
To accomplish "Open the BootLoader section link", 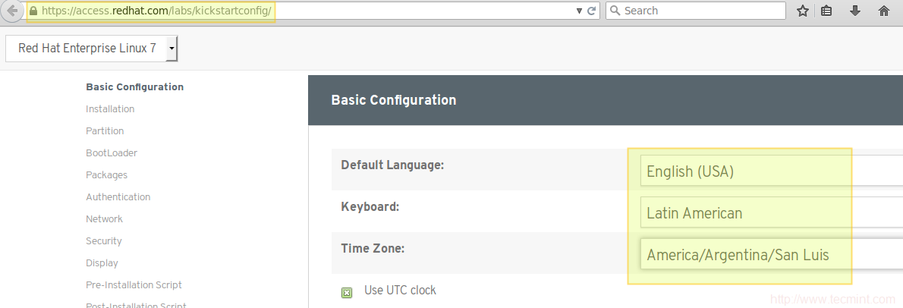I will click(x=112, y=153).
